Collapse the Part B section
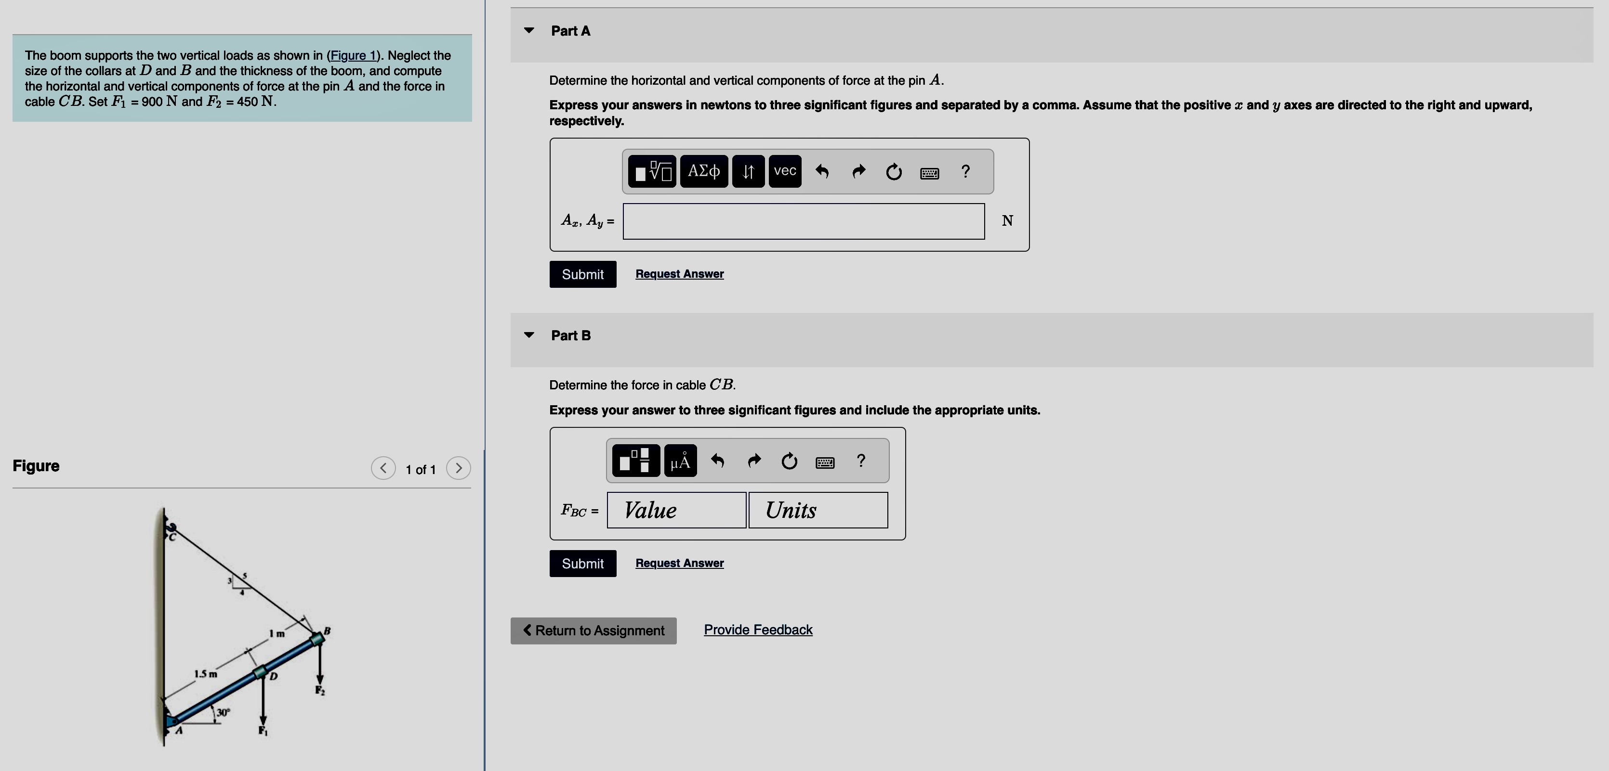1609x771 pixels. tap(529, 335)
